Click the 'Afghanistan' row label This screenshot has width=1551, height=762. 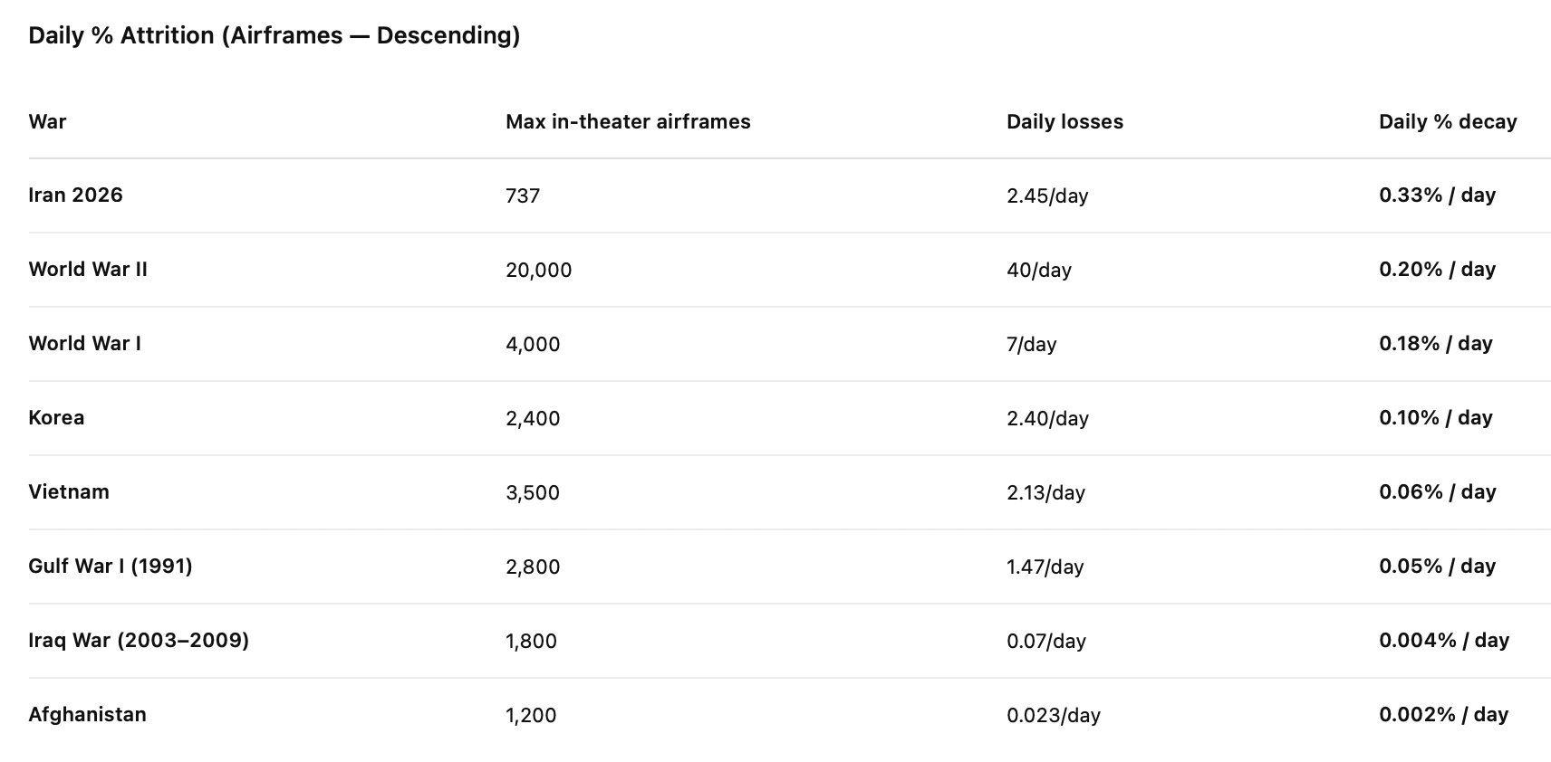(87, 714)
